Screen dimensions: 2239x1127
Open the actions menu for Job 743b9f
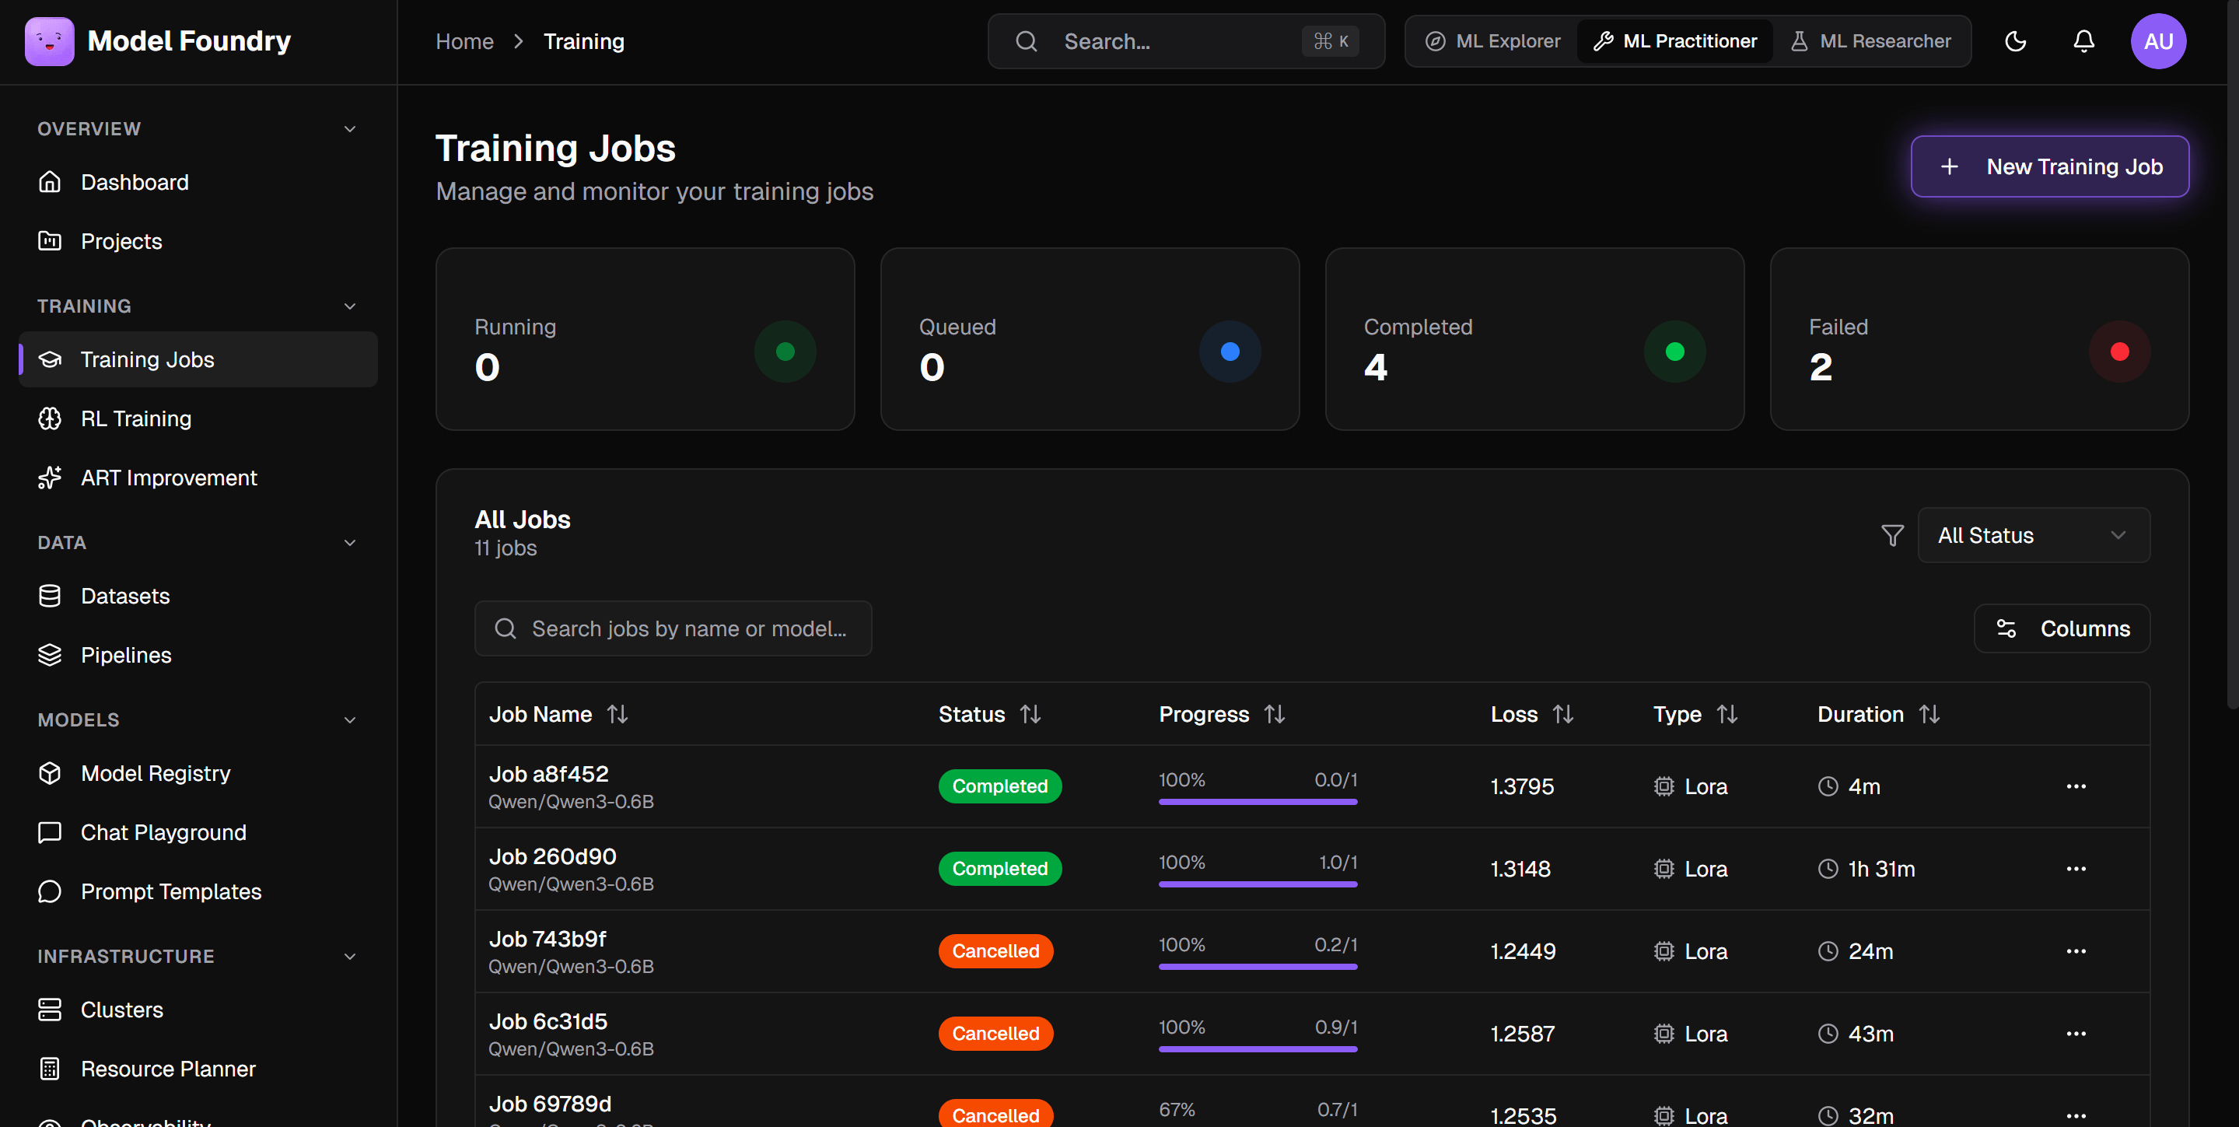click(2076, 951)
